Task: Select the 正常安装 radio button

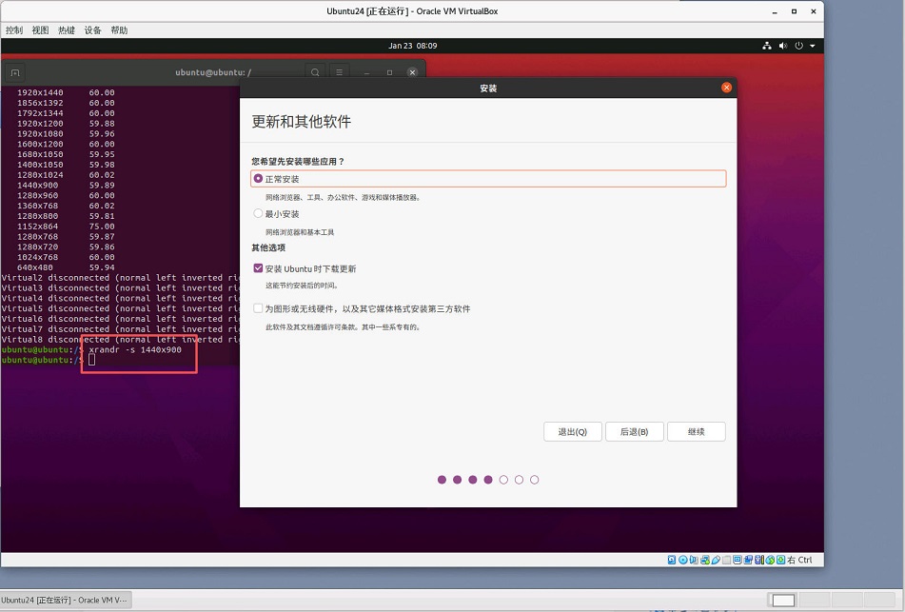Action: [258, 178]
